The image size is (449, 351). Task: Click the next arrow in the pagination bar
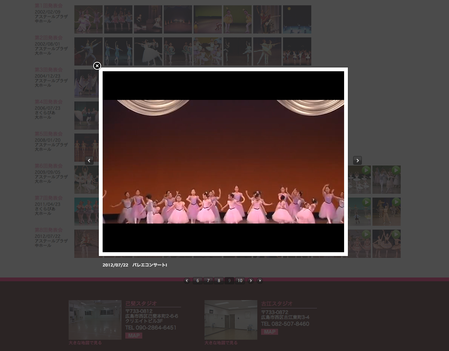click(x=251, y=281)
